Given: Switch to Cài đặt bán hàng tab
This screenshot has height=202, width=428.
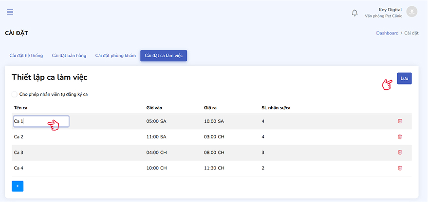Looking at the screenshot, I should click(x=69, y=56).
